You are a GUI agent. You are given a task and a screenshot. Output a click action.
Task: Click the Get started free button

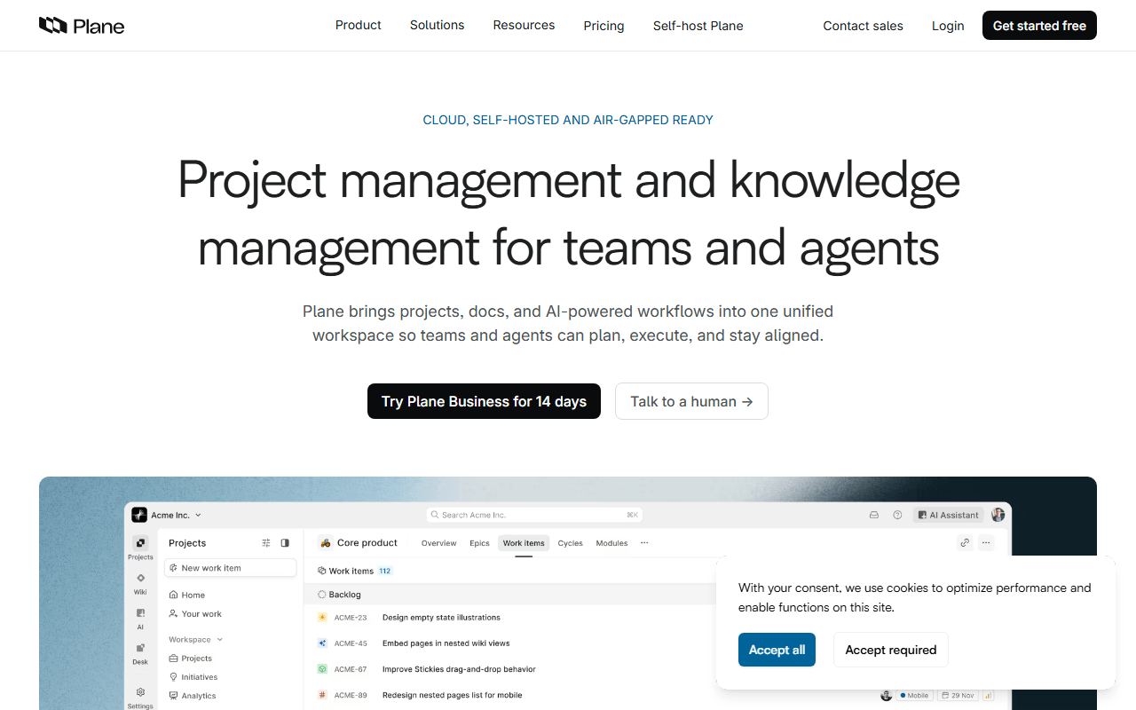click(1039, 26)
